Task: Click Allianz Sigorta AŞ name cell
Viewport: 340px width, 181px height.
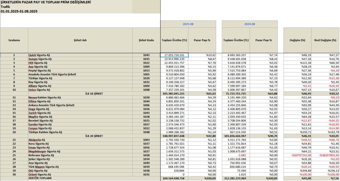Action: pos(80,86)
